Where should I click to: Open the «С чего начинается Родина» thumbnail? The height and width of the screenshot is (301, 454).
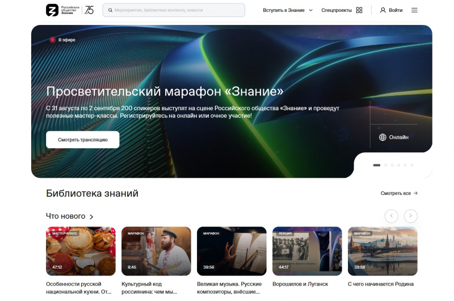pyautogui.click(x=382, y=251)
